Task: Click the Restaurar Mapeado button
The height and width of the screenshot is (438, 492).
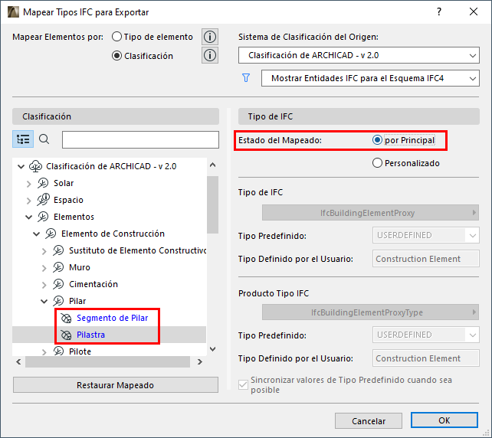Action: point(116,385)
